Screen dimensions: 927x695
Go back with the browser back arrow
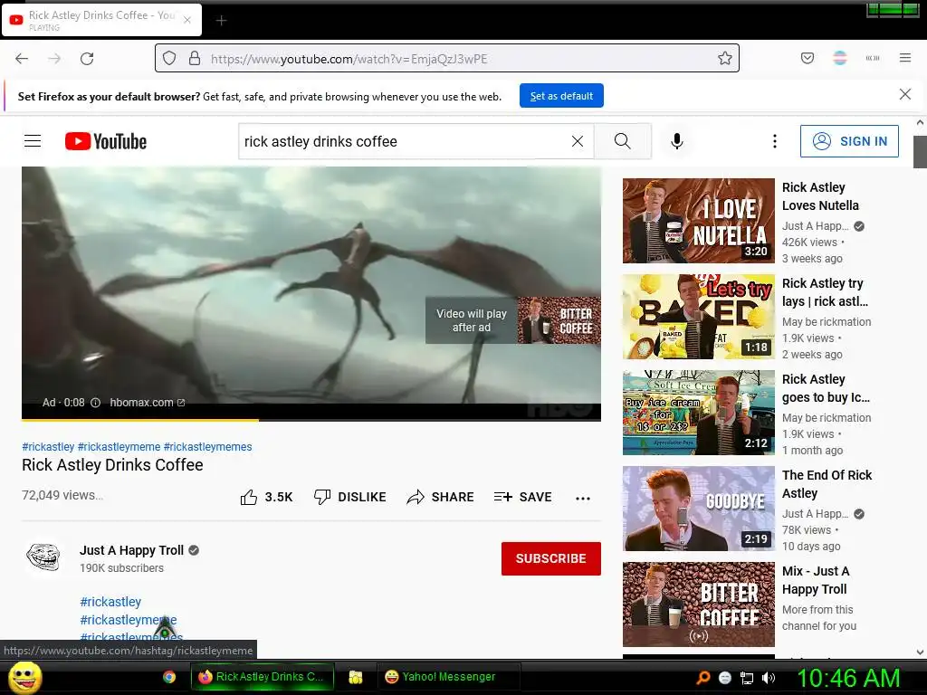click(22, 59)
